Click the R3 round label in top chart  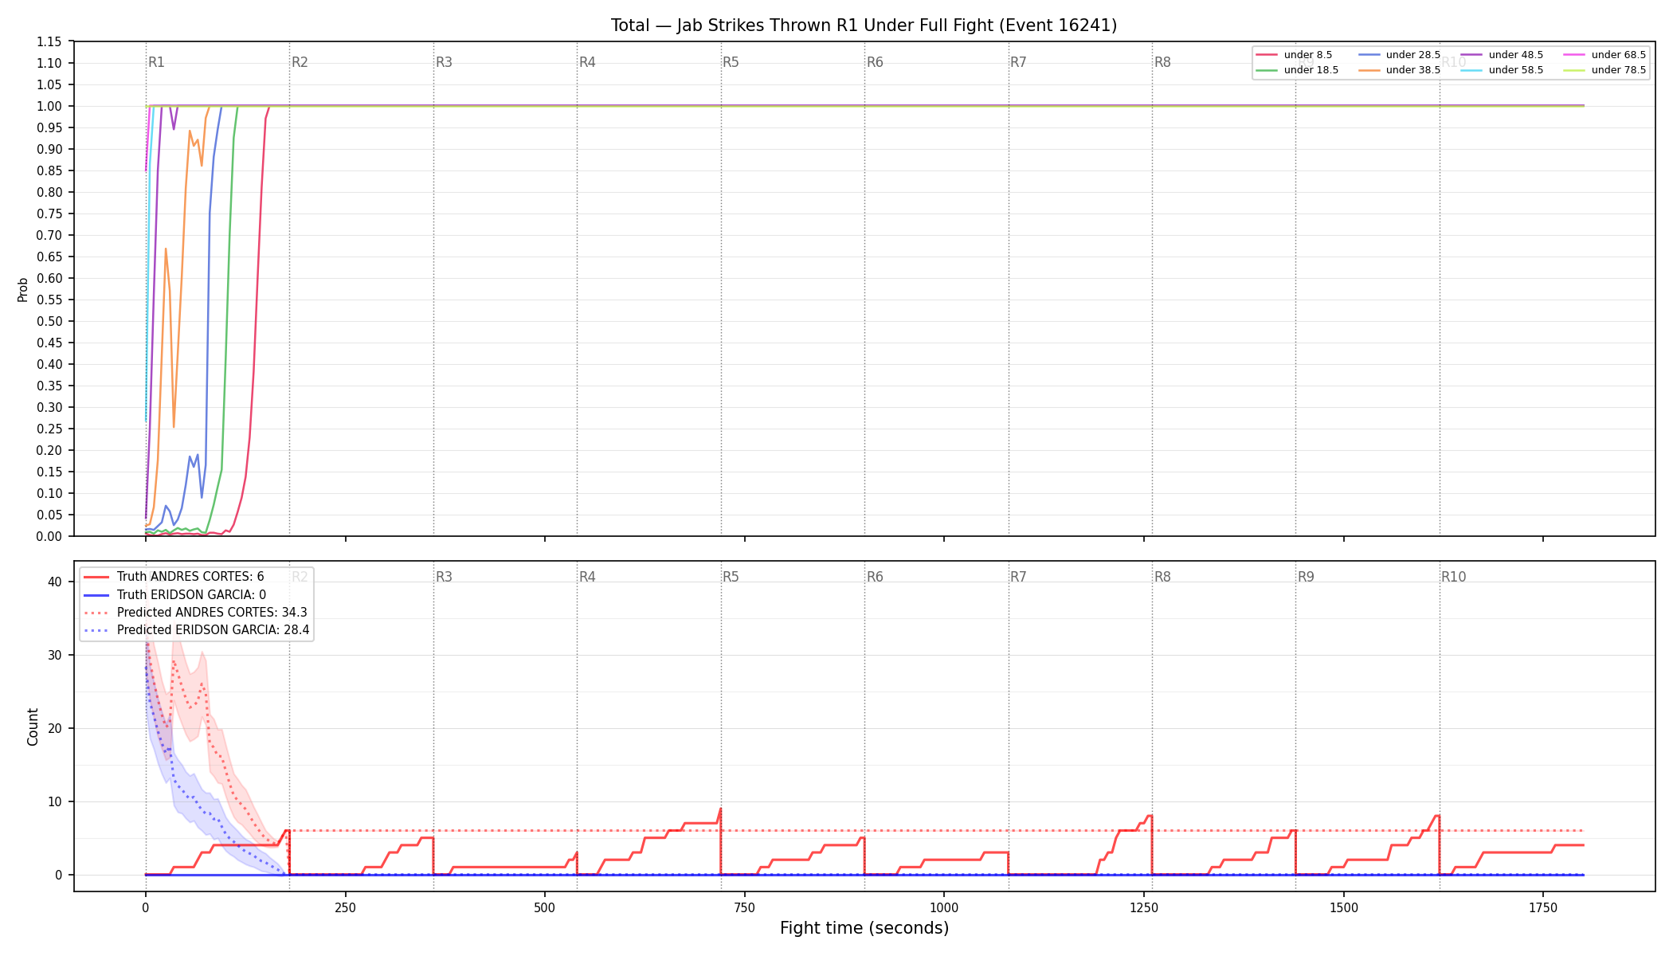pyautogui.click(x=444, y=62)
